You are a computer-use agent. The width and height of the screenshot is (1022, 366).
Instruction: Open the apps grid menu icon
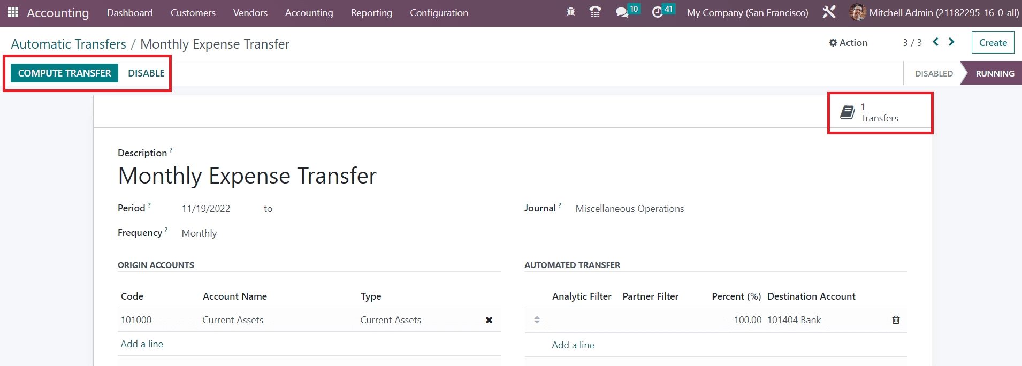tap(13, 12)
